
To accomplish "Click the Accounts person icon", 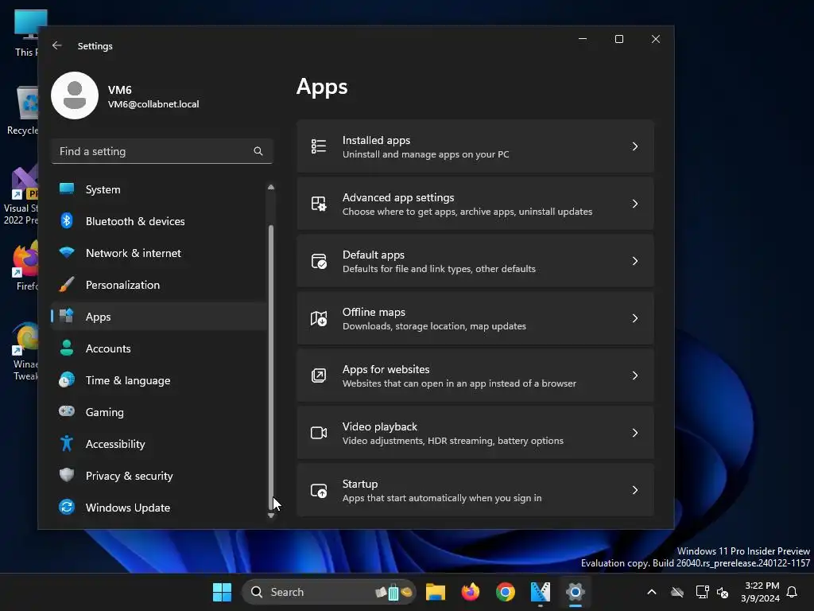I will click(x=67, y=348).
